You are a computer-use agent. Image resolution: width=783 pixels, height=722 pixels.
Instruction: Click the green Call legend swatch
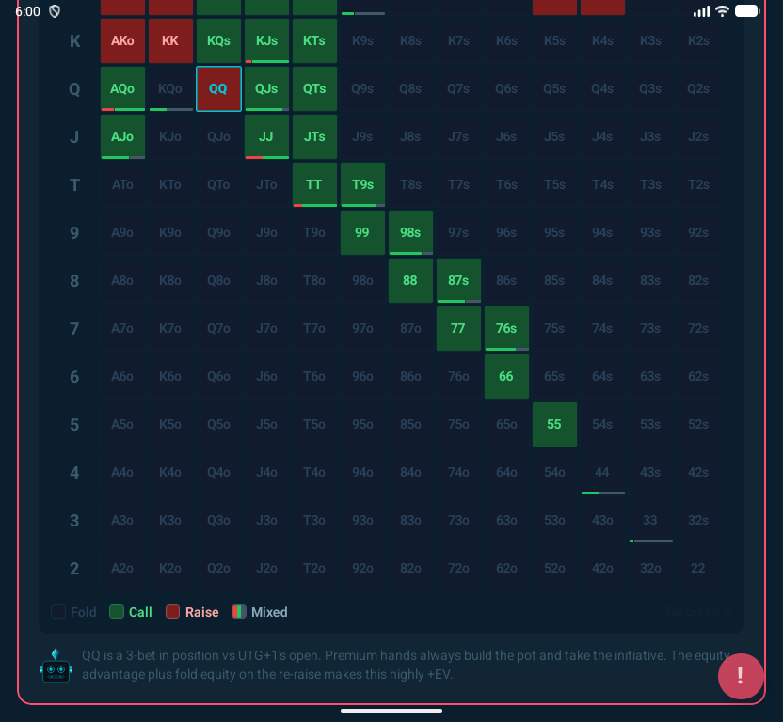pyautogui.click(x=117, y=612)
